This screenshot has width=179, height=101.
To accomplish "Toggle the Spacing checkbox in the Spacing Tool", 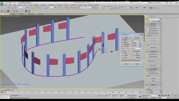I will pyautogui.click(x=123, y=42).
